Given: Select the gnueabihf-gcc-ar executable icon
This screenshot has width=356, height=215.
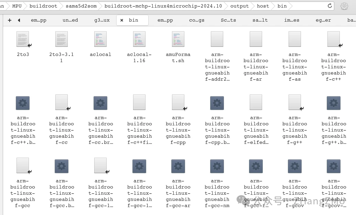Looking at the screenshot, I should coord(178,166).
